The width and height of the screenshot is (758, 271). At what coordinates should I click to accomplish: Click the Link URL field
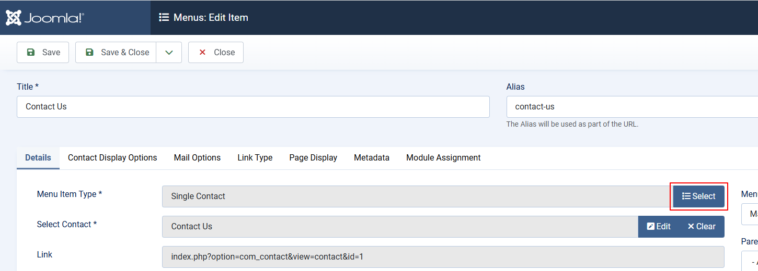click(443, 257)
